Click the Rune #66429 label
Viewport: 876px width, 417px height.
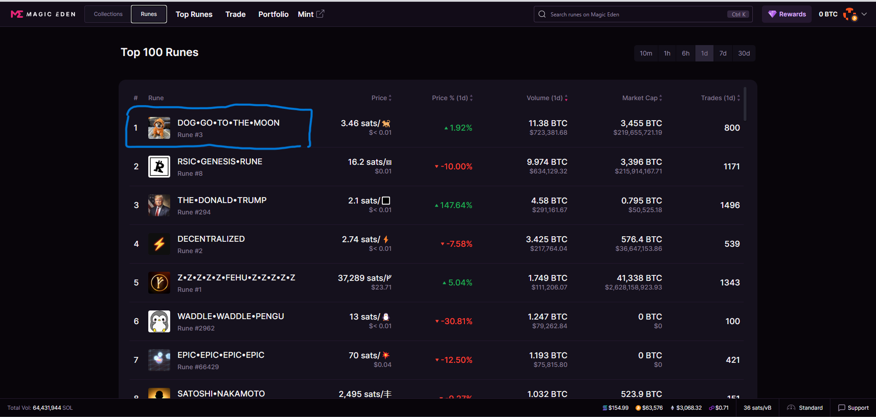tap(198, 367)
